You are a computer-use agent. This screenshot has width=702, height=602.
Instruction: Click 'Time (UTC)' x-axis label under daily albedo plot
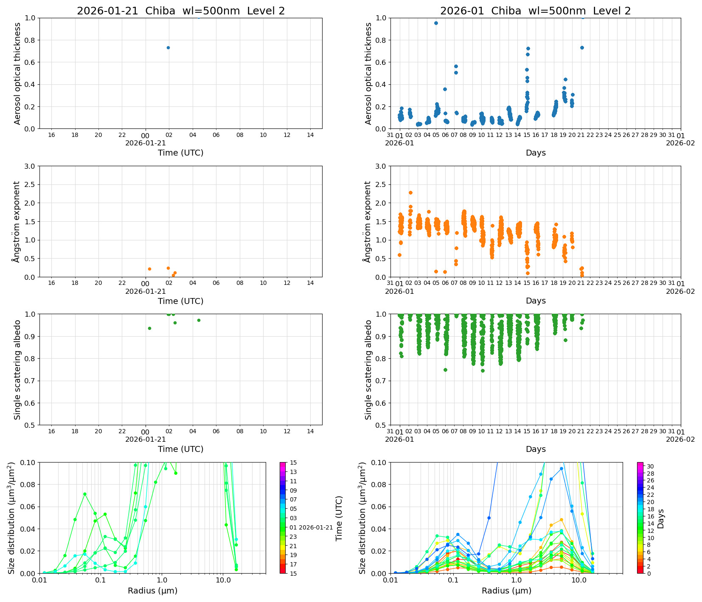[181, 449]
